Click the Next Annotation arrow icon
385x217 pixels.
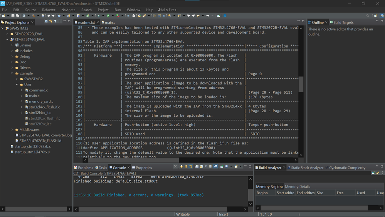170,16
